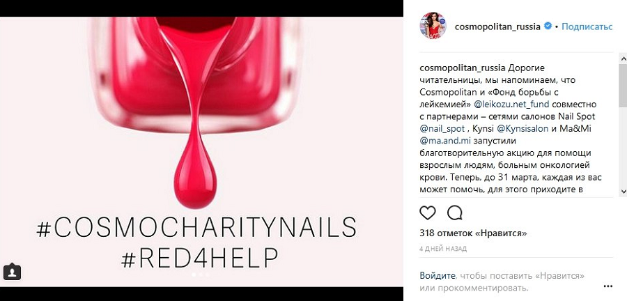Open the cosmopolitan_russia profile avatar
The image size is (627, 301).
tap(433, 26)
